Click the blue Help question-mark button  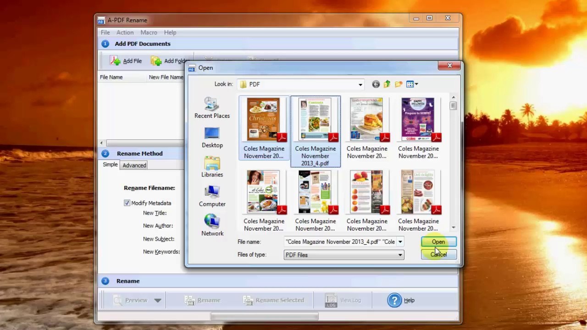point(401,300)
